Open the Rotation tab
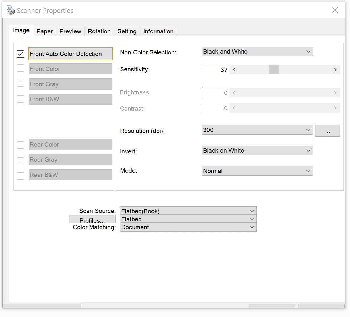 click(x=99, y=31)
